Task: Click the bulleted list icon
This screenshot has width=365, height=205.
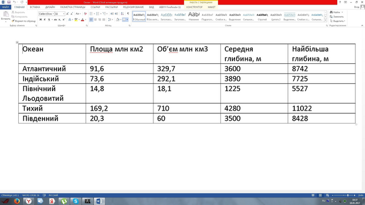Action: (91, 14)
